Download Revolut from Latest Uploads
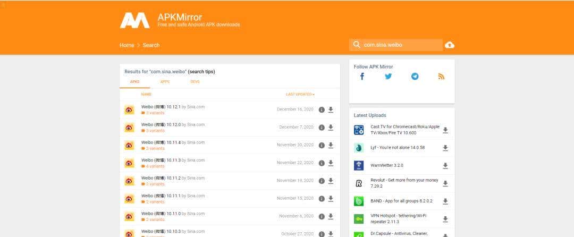 pos(445,183)
